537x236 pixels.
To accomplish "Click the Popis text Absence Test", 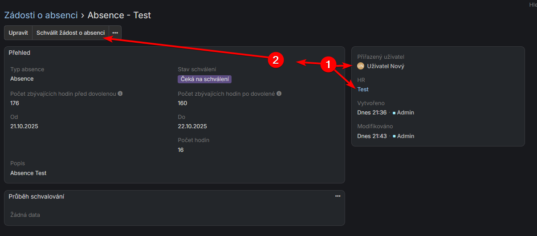I will [x=28, y=173].
